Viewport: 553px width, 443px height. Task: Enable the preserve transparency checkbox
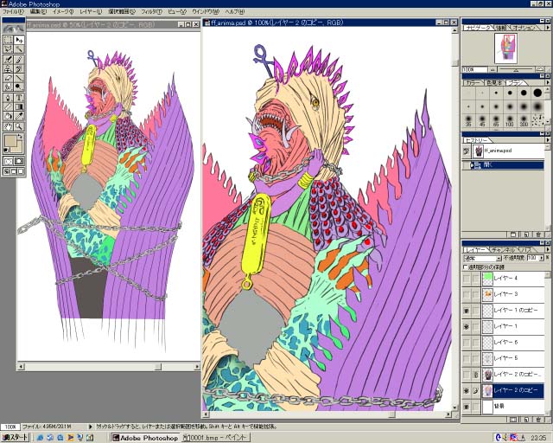point(465,266)
